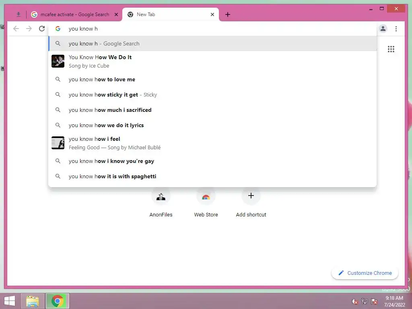Open the user profile avatar icon
The image size is (412, 309).
click(x=383, y=29)
